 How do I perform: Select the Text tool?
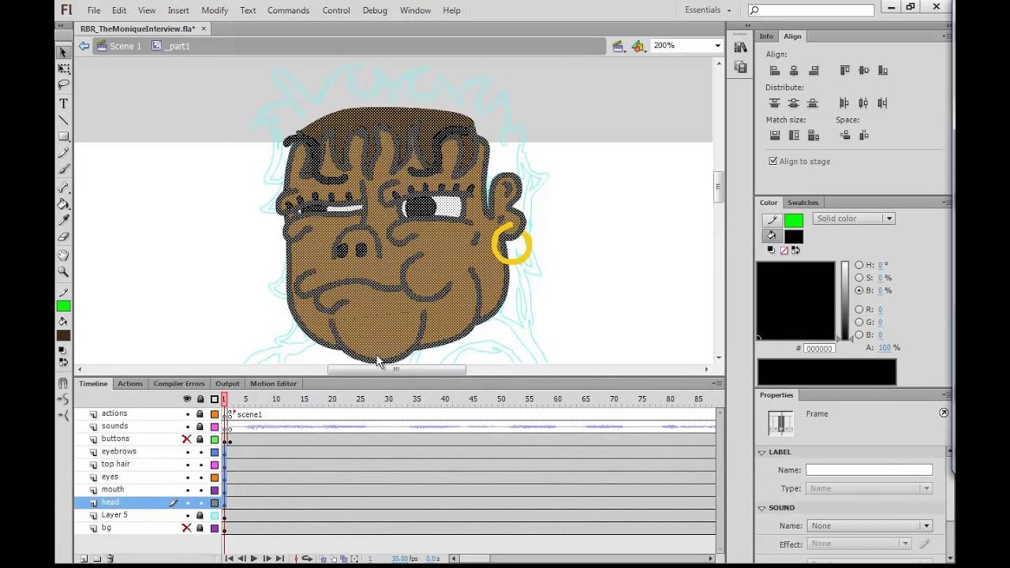63,103
